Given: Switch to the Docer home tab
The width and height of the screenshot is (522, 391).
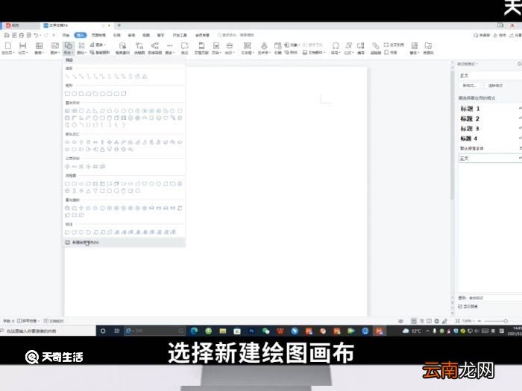Looking at the screenshot, I should pos(20,25).
